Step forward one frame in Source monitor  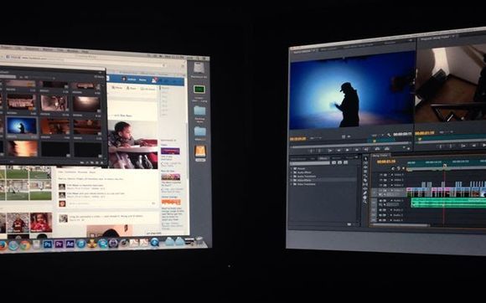357,150
